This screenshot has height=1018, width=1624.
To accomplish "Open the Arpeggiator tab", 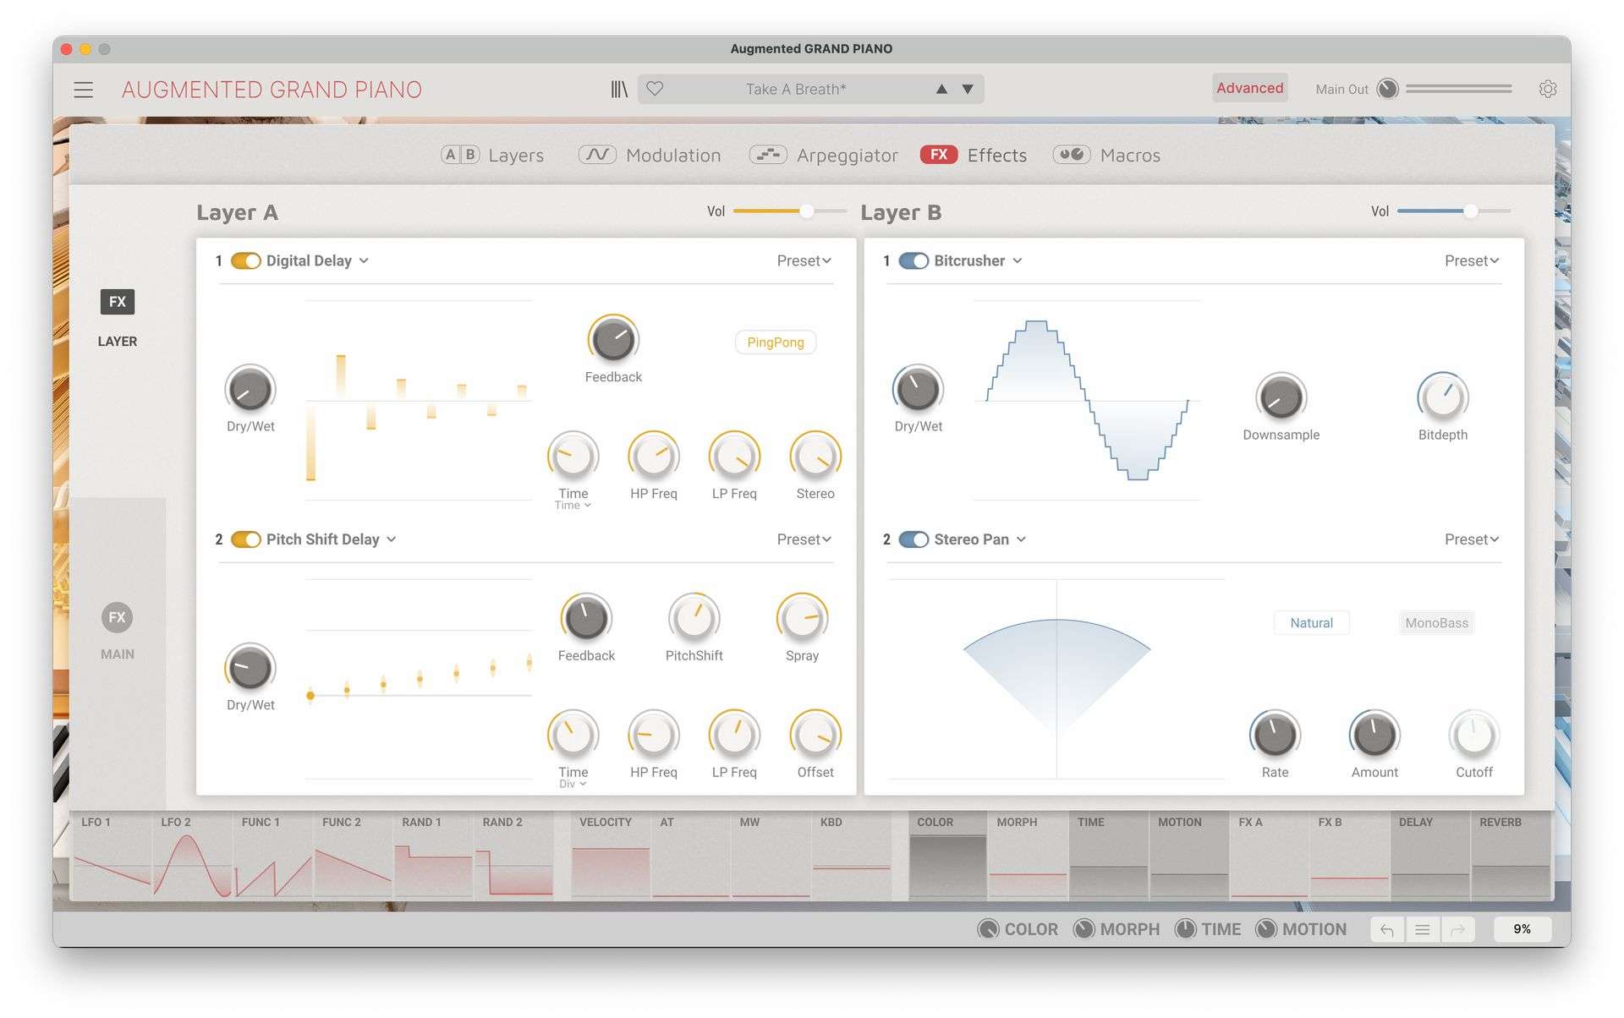I will click(x=824, y=155).
